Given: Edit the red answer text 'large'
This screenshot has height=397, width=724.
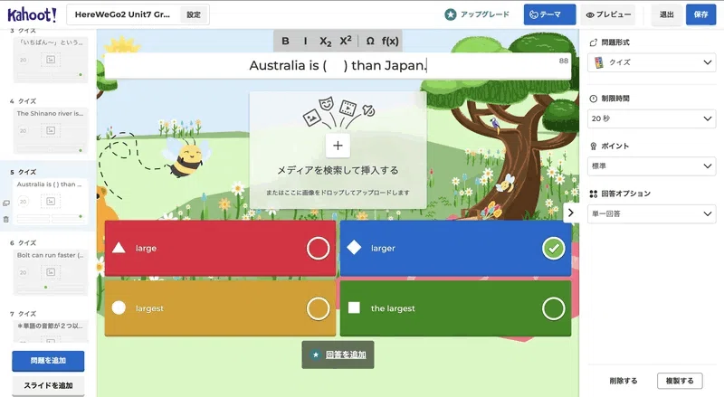Looking at the screenshot, I should (146, 249).
